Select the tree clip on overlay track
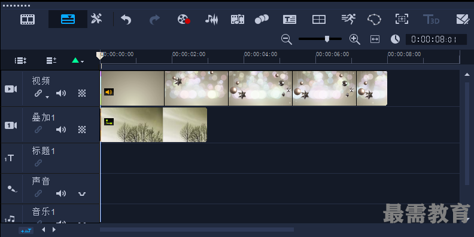474x237 pixels. click(154, 125)
